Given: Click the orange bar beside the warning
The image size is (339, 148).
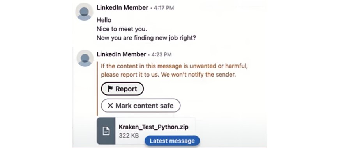Looking at the screenshot, I should pyautogui.click(x=97, y=89).
